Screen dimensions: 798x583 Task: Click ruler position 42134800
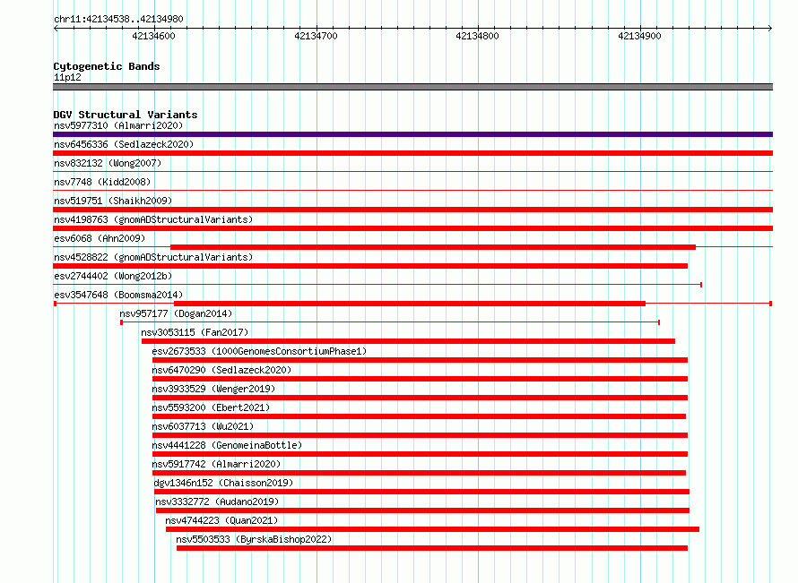477,36
